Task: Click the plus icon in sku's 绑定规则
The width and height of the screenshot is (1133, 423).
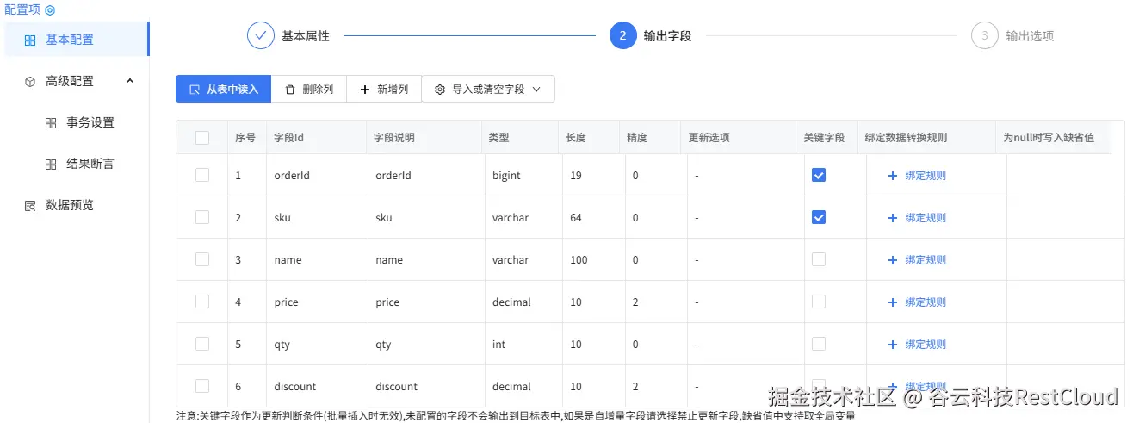Action: point(892,218)
